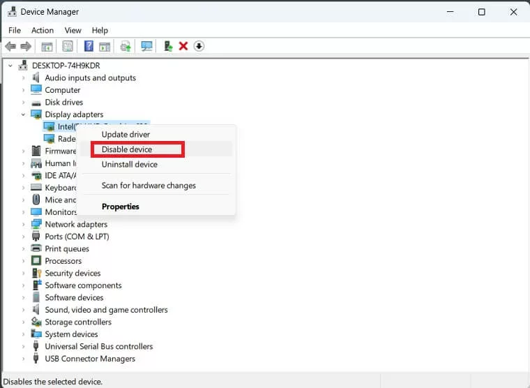The width and height of the screenshot is (530, 388).
Task: Click the Radeon display adapter device icon
Action: click(49, 139)
